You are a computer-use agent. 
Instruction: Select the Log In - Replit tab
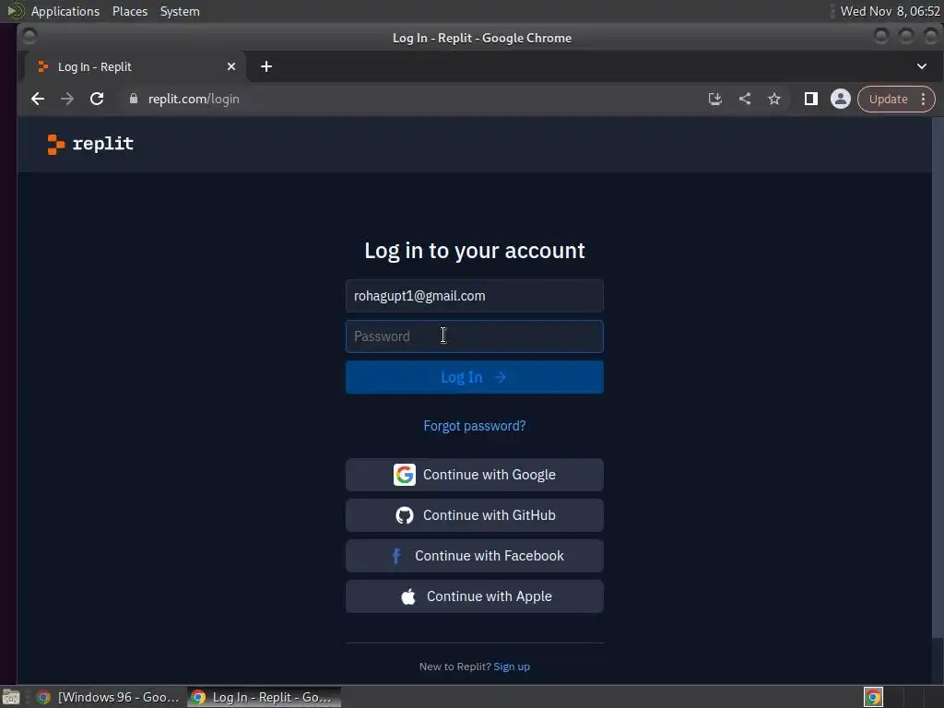134,66
